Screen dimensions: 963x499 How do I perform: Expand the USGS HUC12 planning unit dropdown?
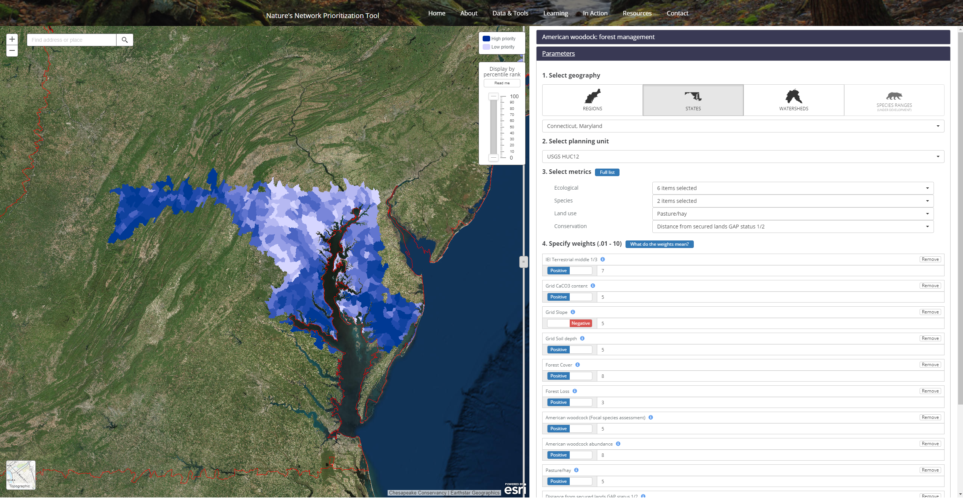coord(743,157)
